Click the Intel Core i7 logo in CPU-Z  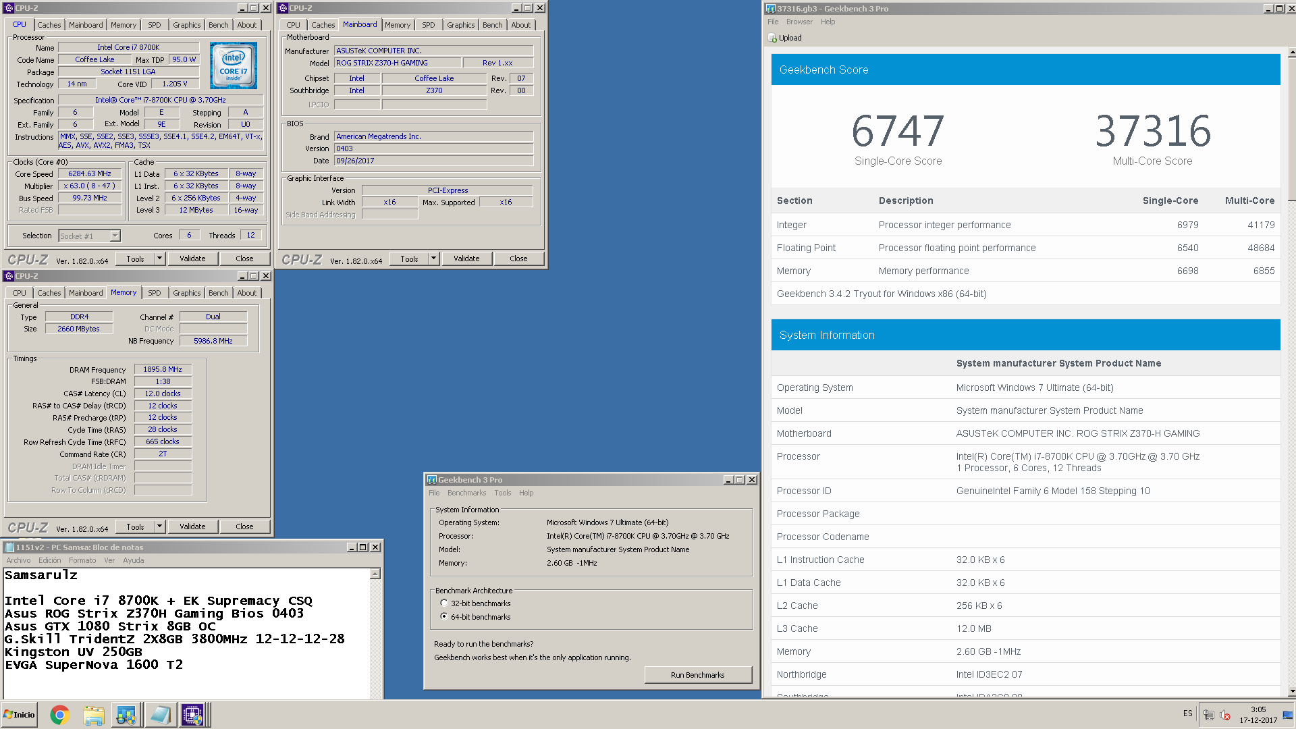pyautogui.click(x=234, y=65)
